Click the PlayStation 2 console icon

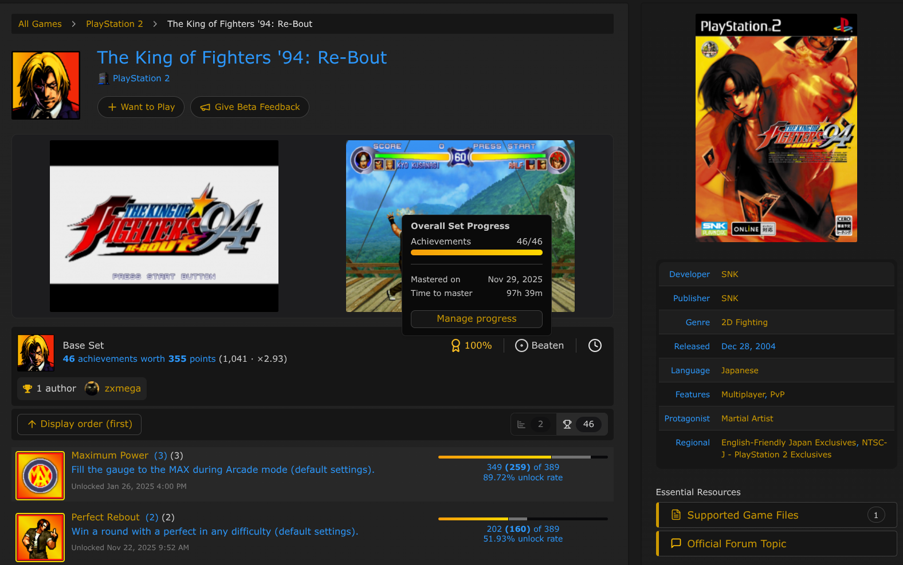(x=104, y=78)
